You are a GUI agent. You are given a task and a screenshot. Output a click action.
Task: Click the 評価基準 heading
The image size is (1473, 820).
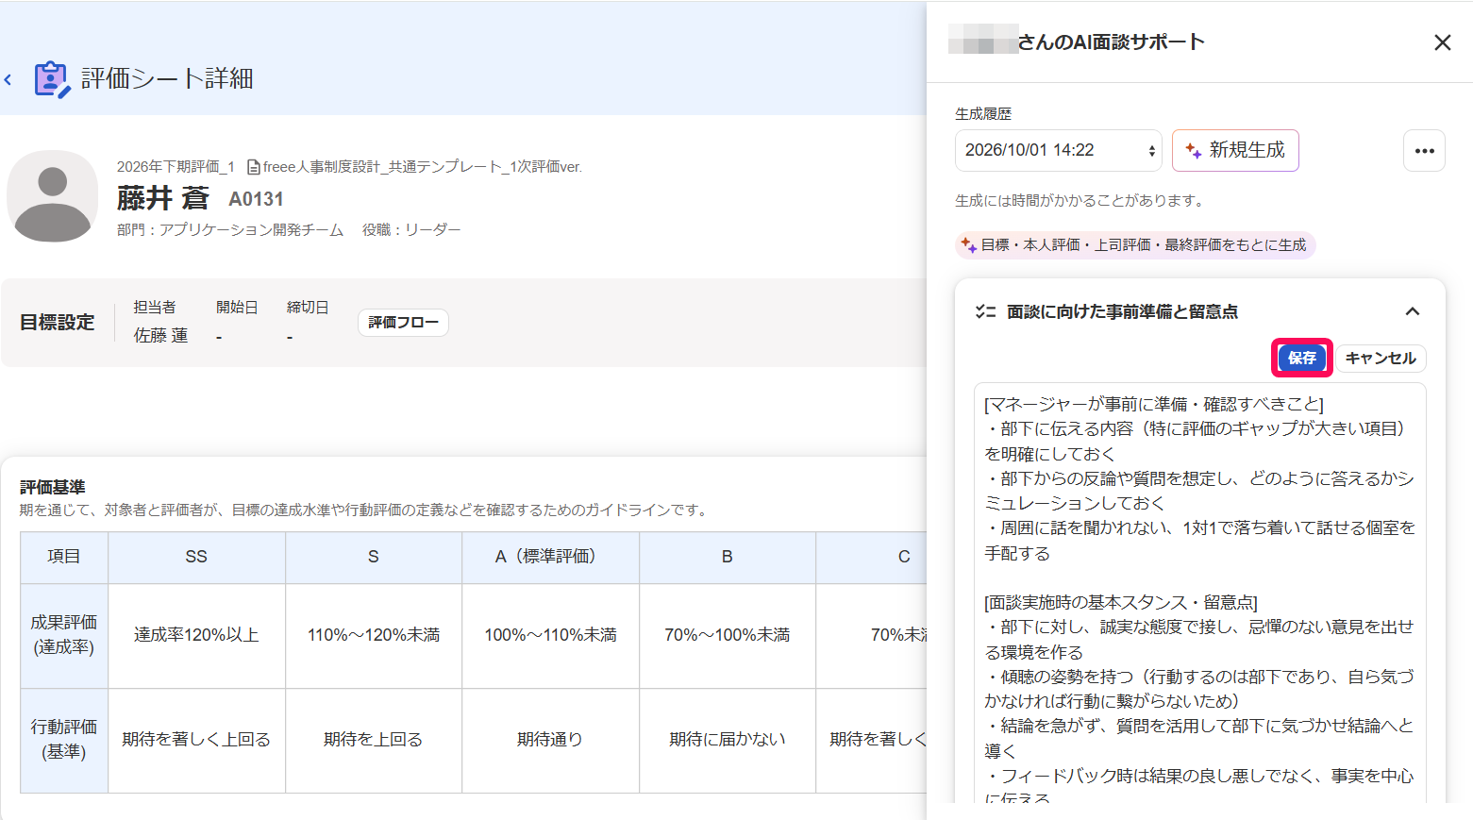(x=53, y=487)
